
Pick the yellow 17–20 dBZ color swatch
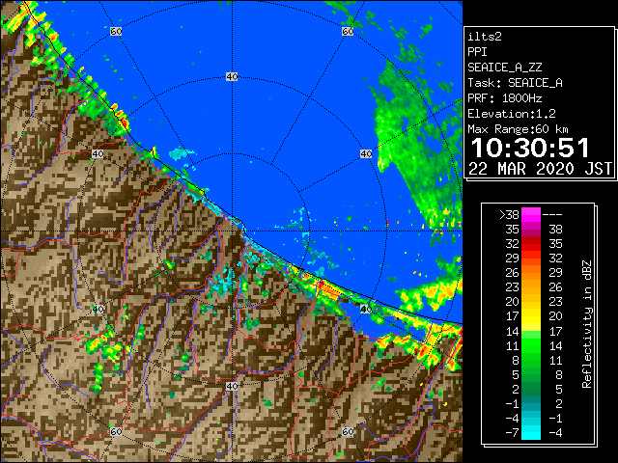(531, 316)
